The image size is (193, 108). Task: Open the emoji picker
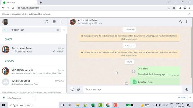[72, 89]
